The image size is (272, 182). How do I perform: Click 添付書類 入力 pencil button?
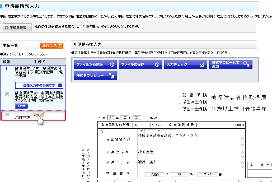37,115
